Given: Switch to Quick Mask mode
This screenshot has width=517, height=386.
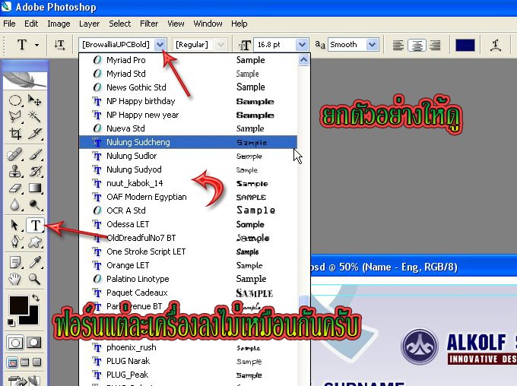Looking at the screenshot, I should pyautogui.click(x=34, y=343).
